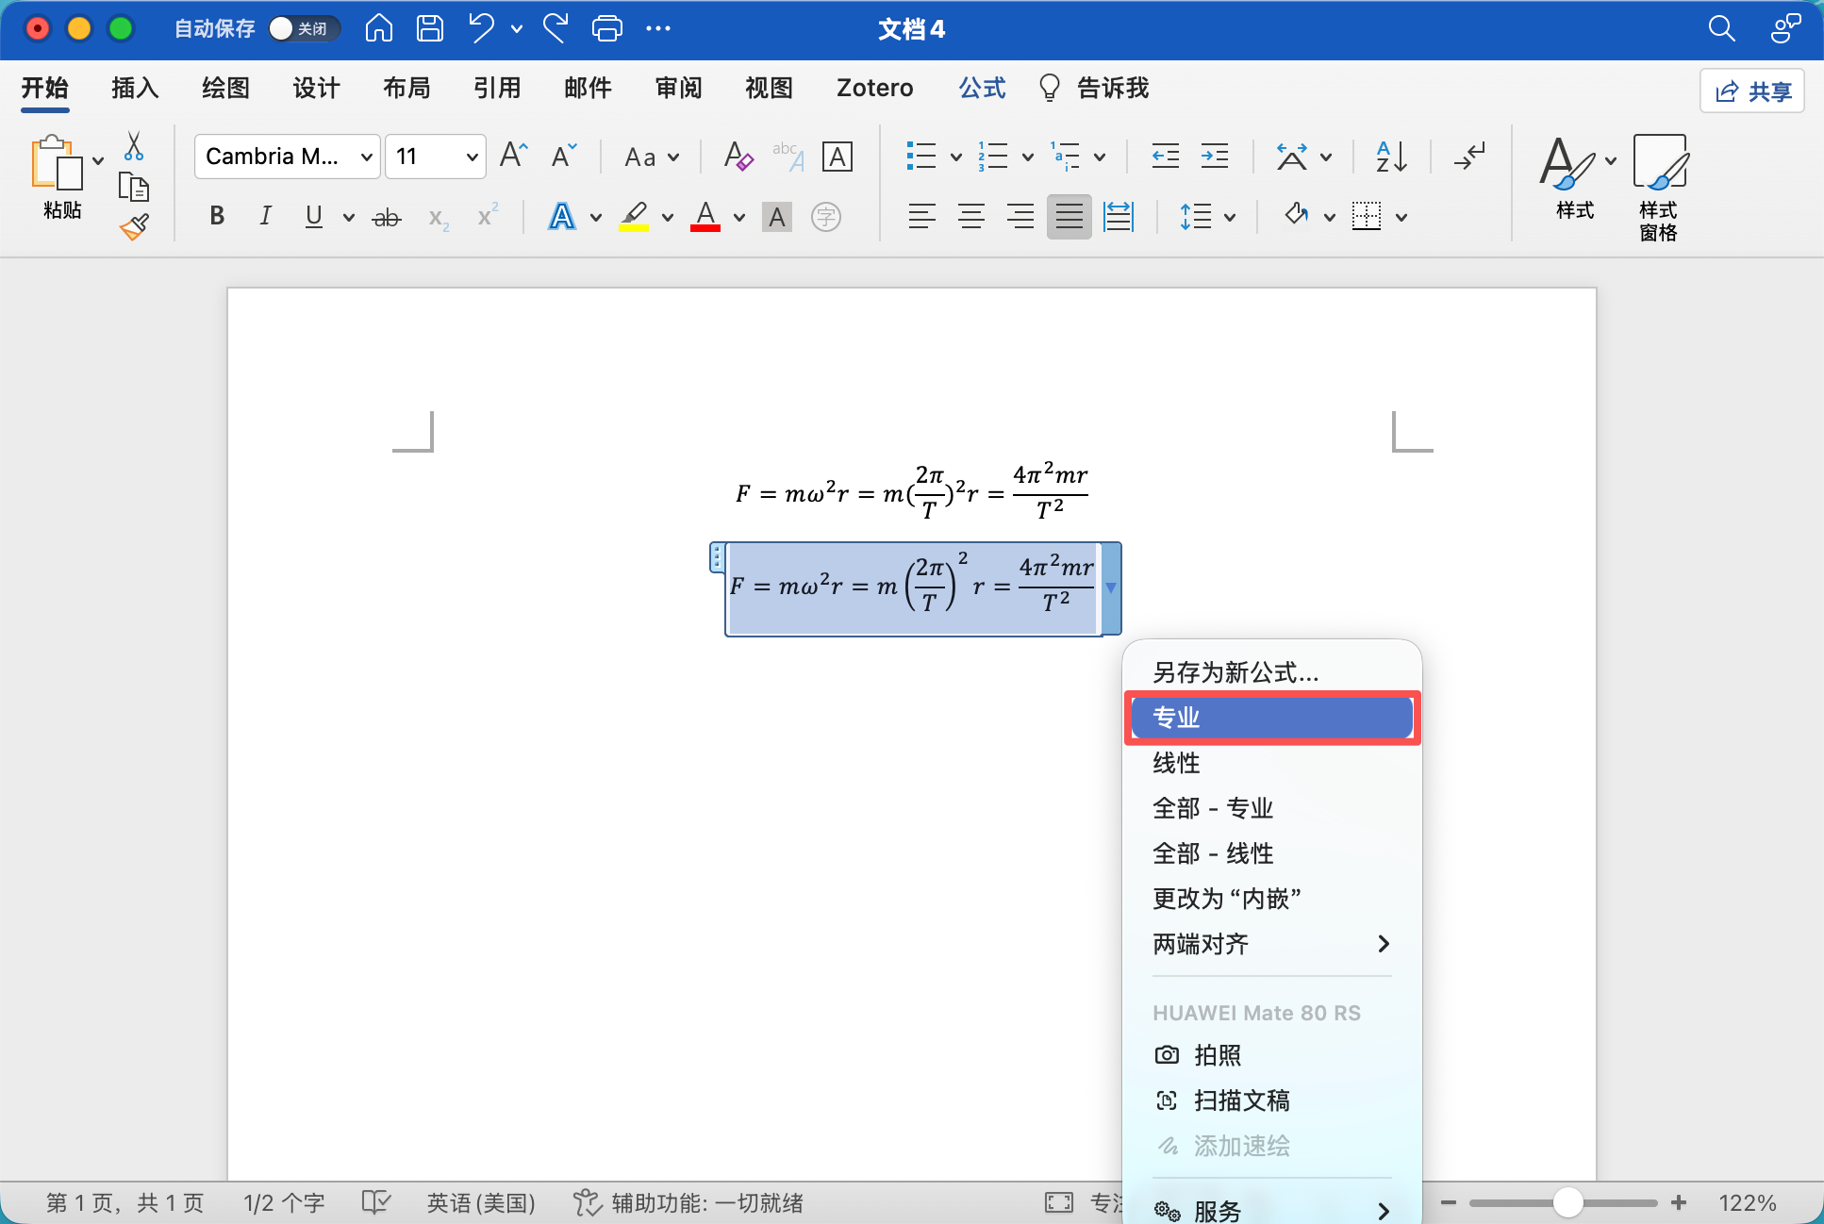Toggle bold formatting
1824x1224 pixels.
(216, 217)
